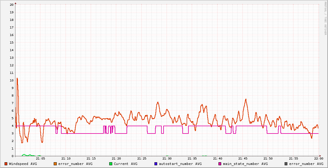328x168 pixels.
Task: Click the blue autostart_number AVG legend swatch
Action: 156,164
